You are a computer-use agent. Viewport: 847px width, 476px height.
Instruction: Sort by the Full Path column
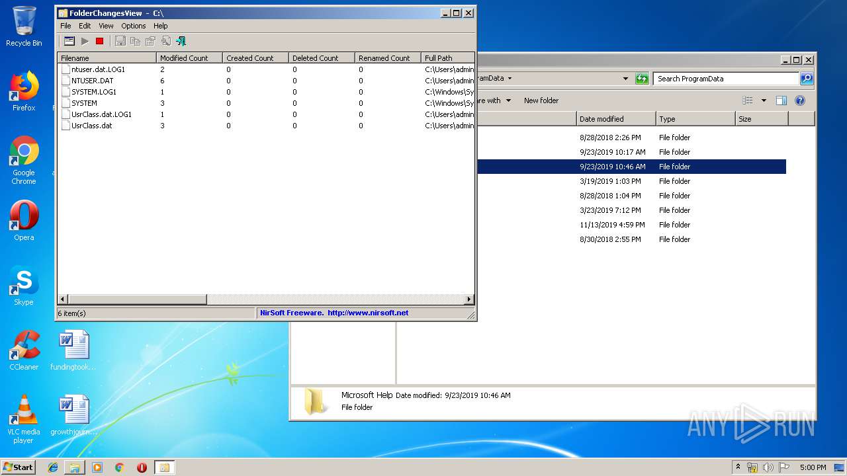pos(448,58)
